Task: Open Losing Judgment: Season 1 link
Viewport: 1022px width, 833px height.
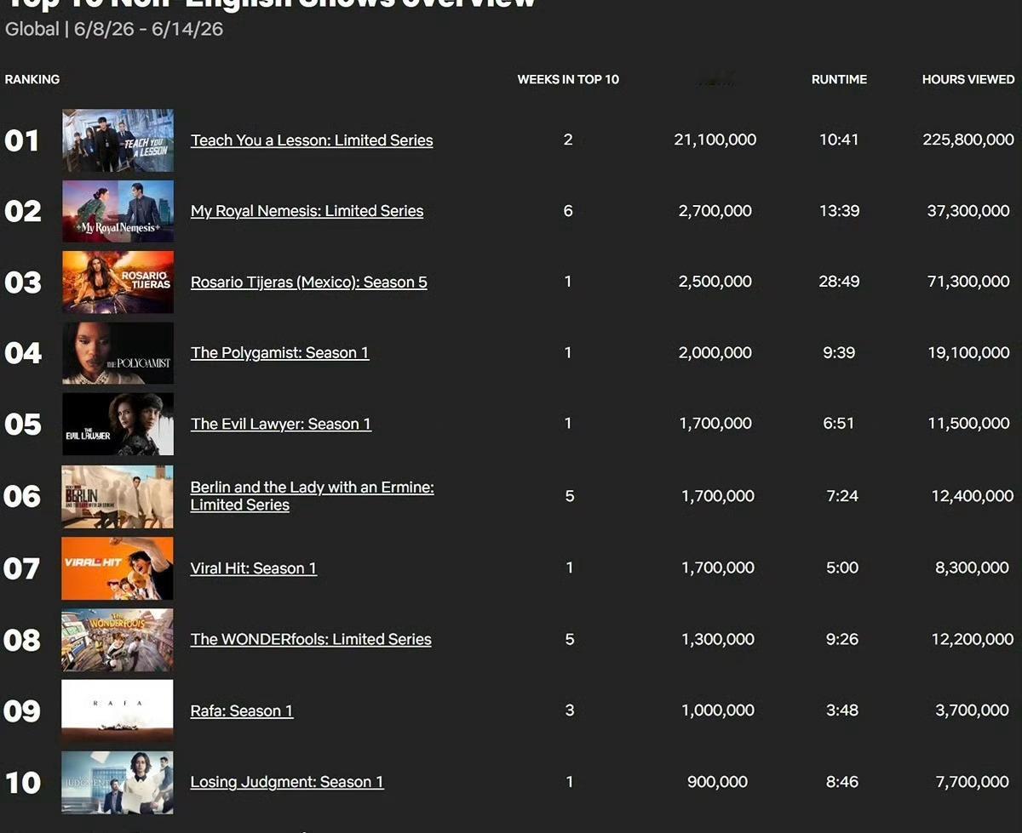Action: 287,782
